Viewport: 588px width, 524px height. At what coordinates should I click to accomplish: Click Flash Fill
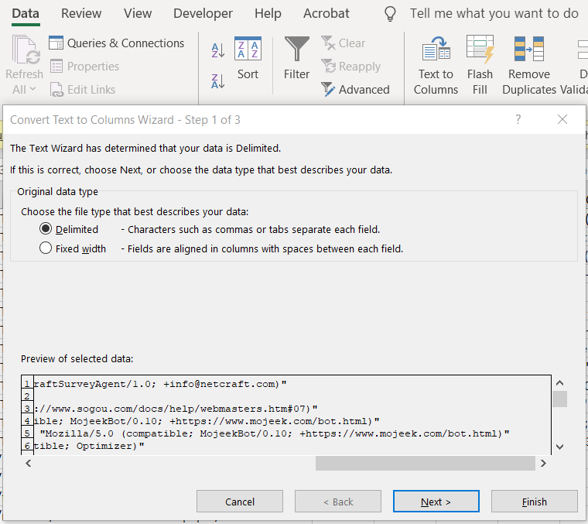[x=480, y=66]
